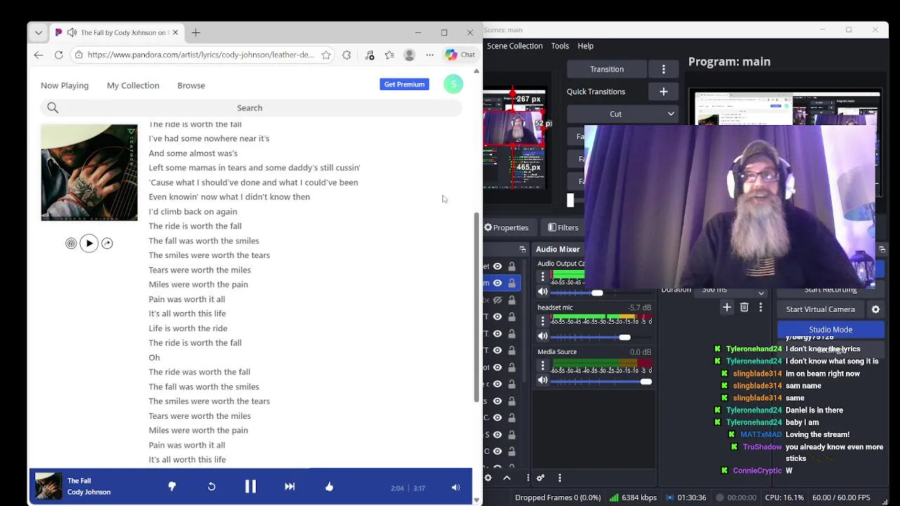Go back in the browser

tap(39, 55)
